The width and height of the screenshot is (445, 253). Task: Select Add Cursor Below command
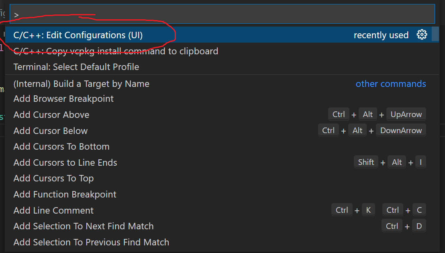(x=50, y=130)
